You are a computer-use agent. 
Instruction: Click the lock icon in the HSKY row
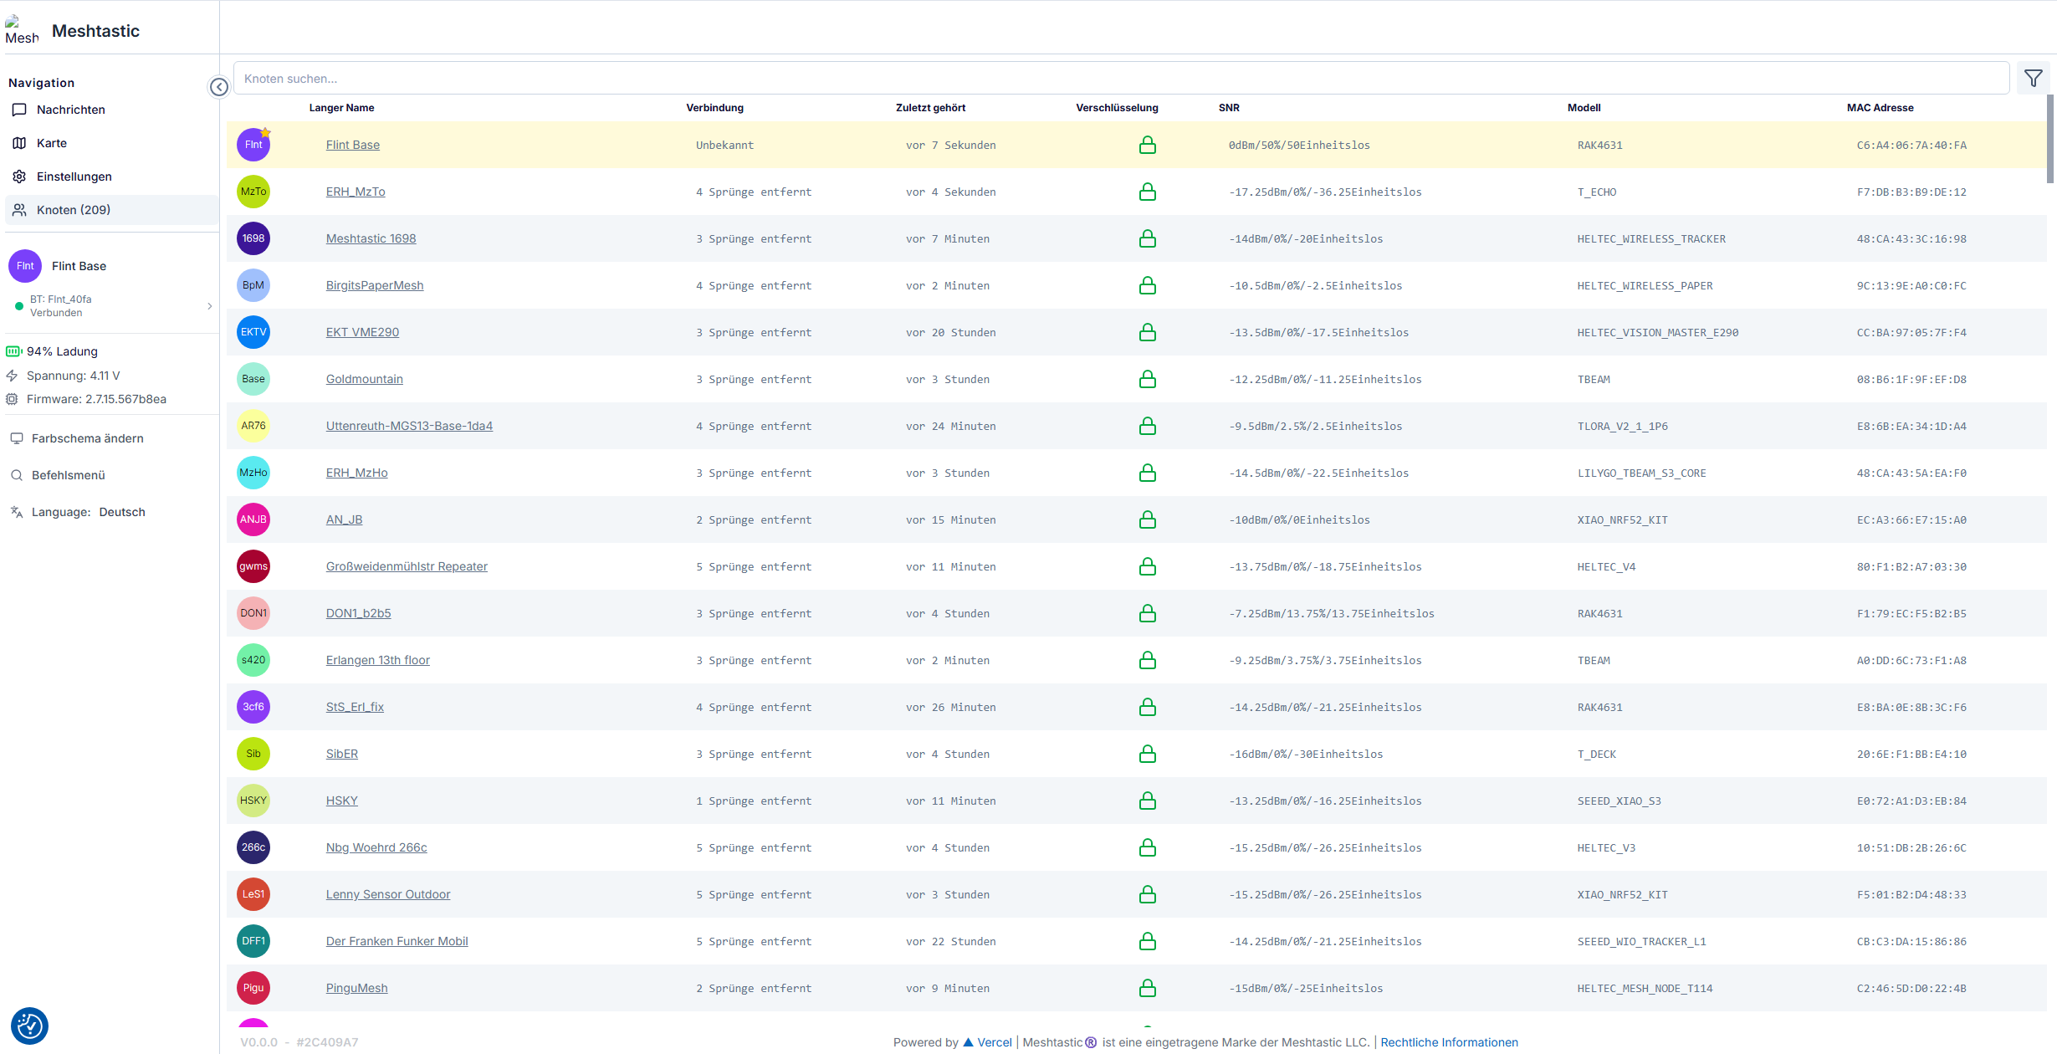click(1148, 801)
